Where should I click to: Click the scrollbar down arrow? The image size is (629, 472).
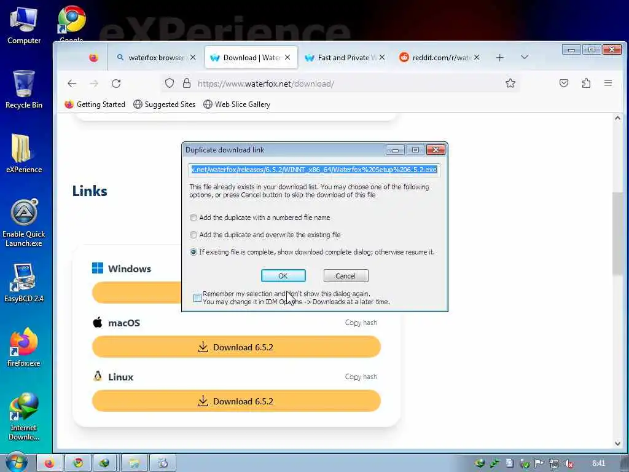618,444
